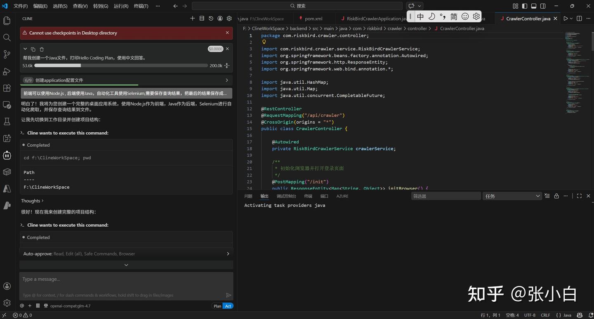Open Source Control view in activity bar
Viewport: 594px width, 319px height.
click(x=7, y=54)
